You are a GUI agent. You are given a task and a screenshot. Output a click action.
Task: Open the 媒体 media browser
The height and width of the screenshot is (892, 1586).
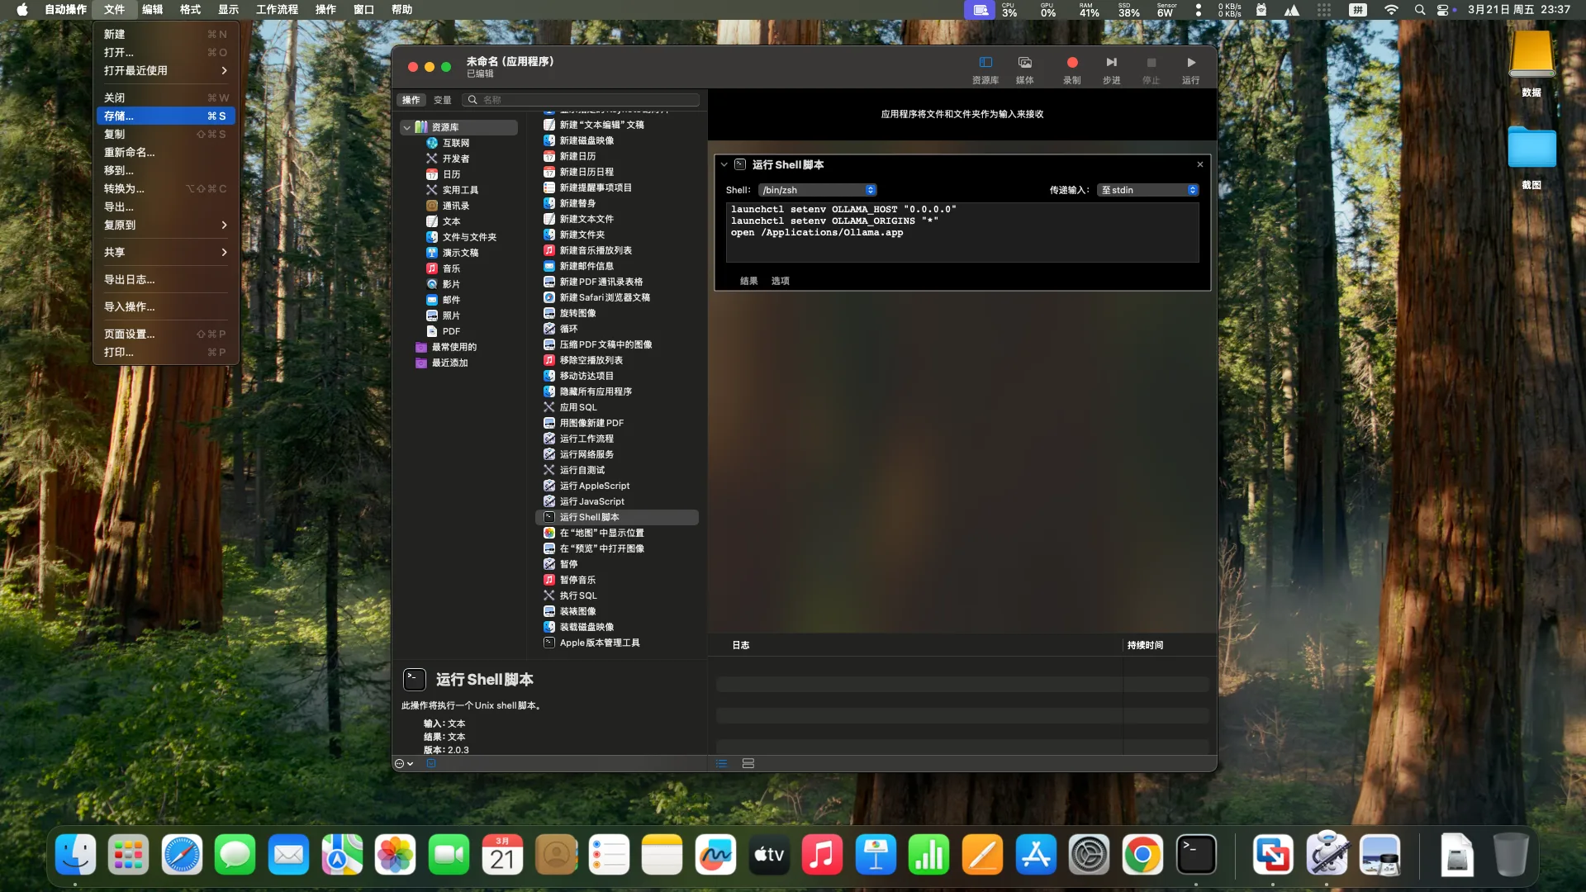(x=1025, y=69)
